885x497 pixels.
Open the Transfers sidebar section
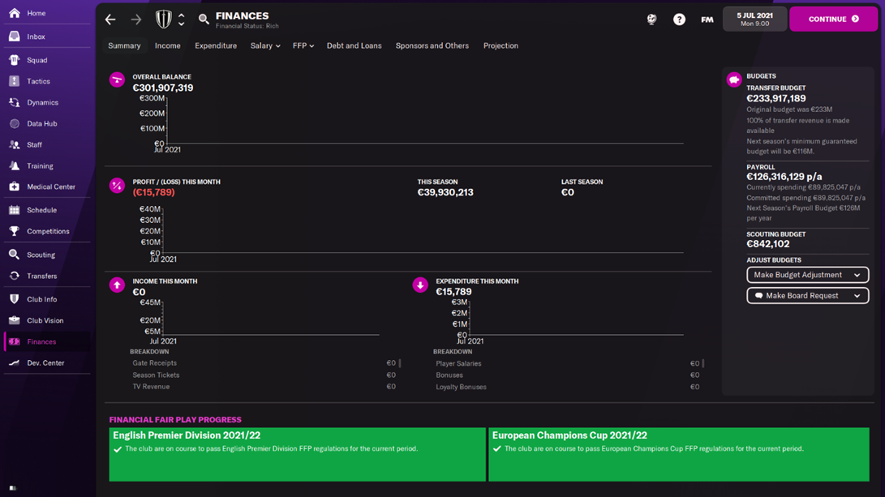(41, 276)
